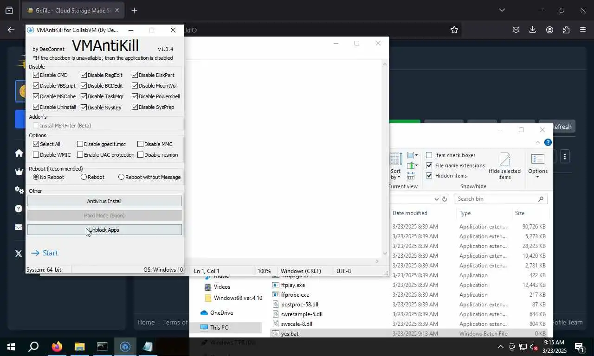
Task: Open the Options dropdown in Explorer ribbon
Action: [537, 166]
